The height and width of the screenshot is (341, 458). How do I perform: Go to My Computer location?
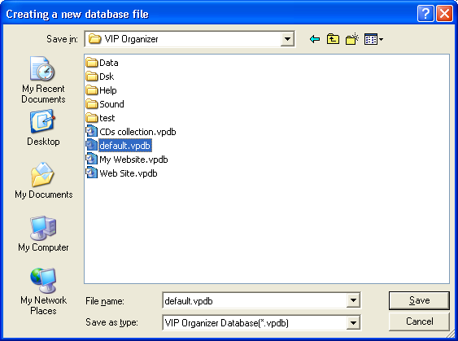point(43,234)
